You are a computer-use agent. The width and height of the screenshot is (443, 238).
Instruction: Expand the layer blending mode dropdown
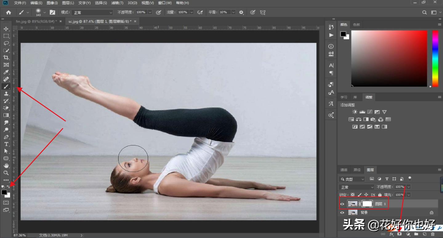(356, 187)
